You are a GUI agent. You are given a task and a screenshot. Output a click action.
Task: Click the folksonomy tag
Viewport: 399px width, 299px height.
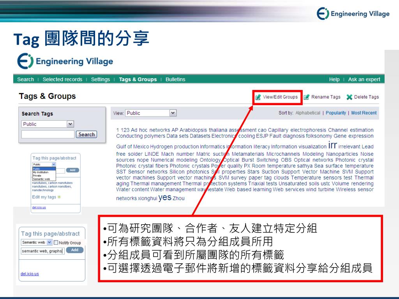point(319,136)
